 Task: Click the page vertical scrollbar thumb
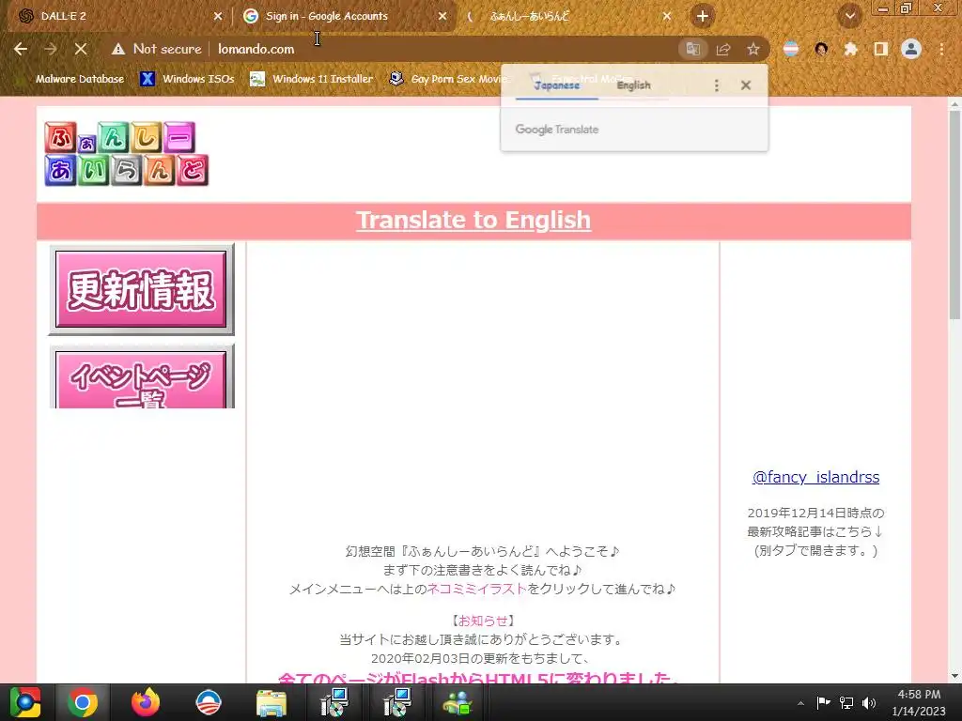[x=954, y=215]
